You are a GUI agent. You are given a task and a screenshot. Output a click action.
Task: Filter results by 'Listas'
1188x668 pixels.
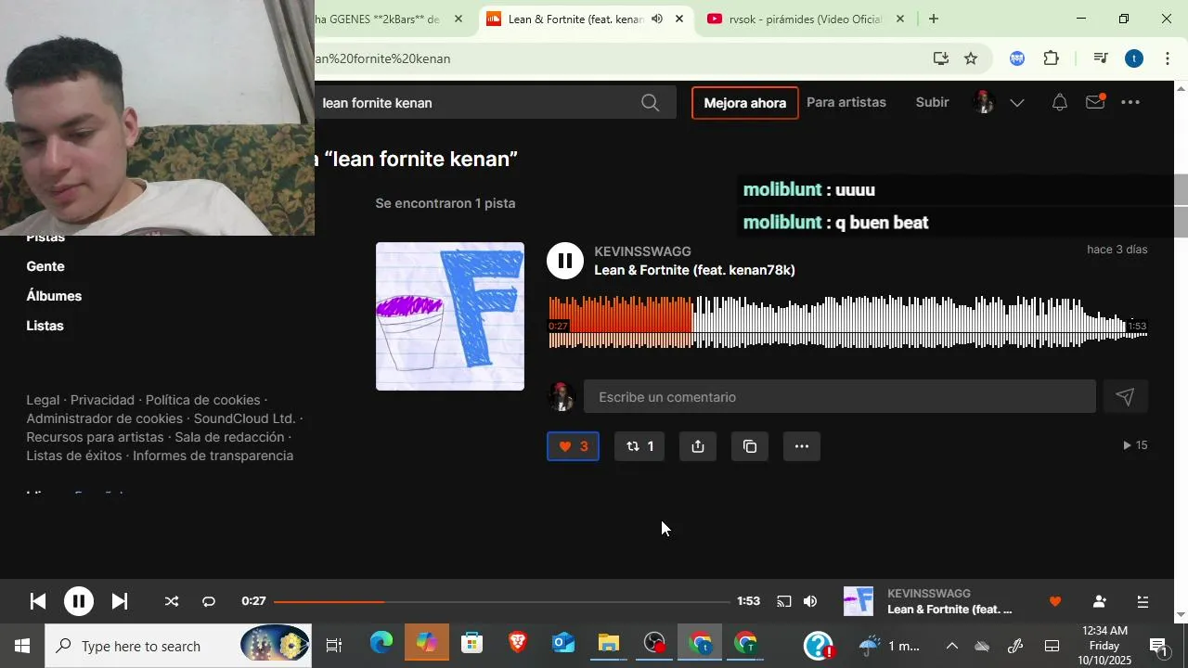click(x=45, y=326)
